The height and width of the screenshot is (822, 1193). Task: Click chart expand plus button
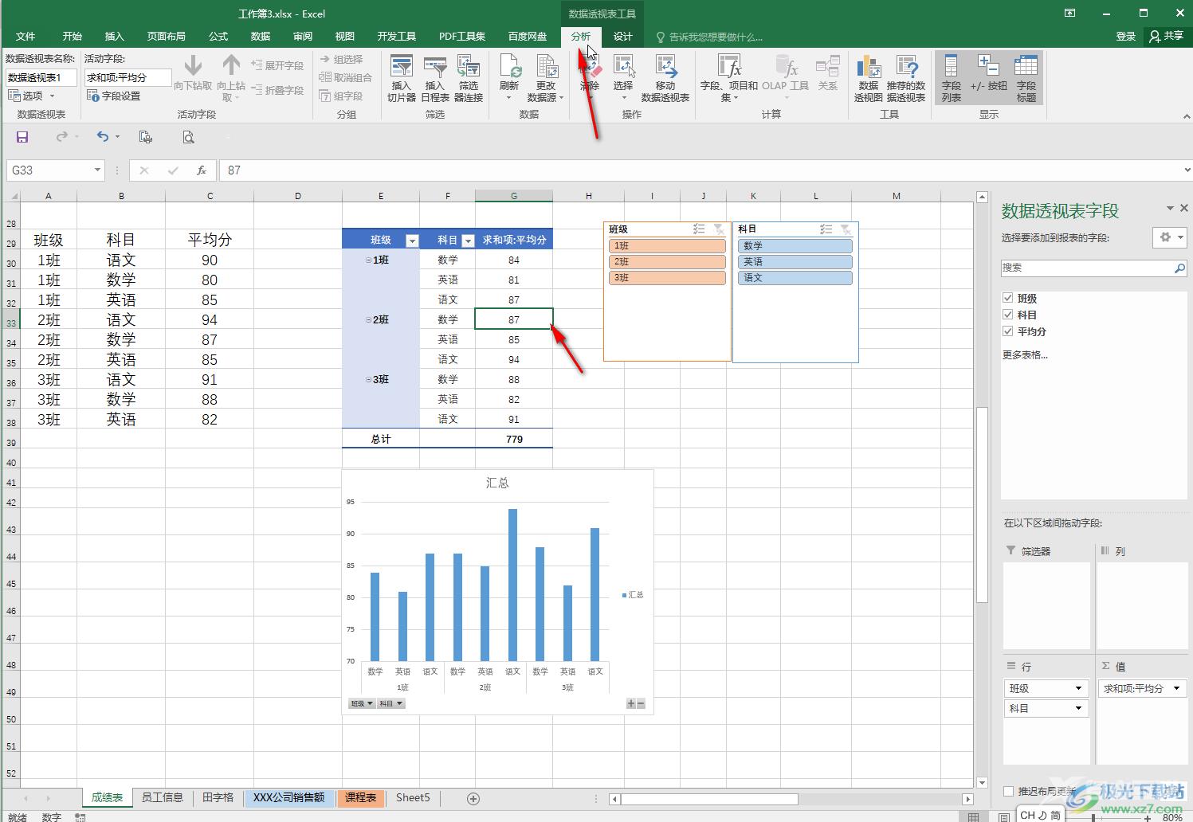click(x=631, y=703)
